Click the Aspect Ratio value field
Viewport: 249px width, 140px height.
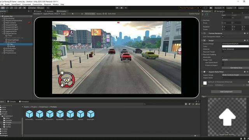click(x=235, y=78)
